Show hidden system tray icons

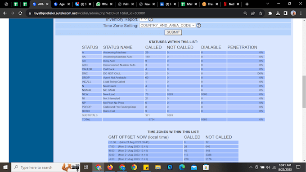click(251, 168)
